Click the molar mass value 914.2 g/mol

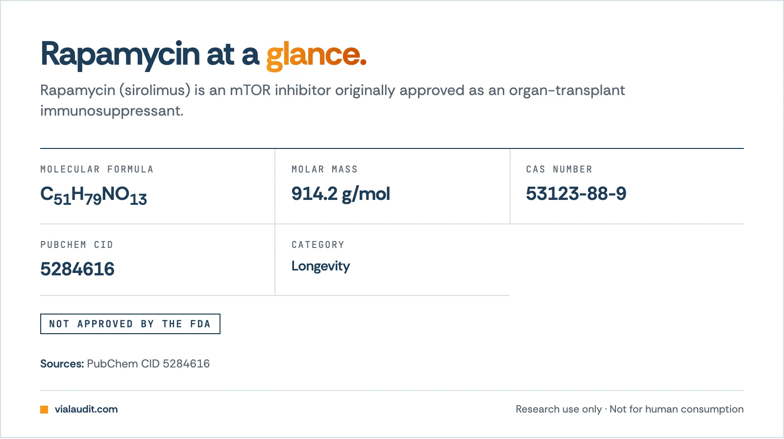coord(341,194)
